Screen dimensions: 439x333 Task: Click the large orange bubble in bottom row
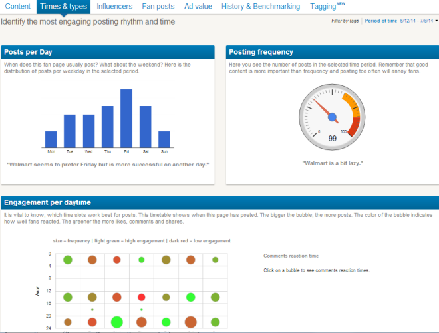[x=190, y=322]
